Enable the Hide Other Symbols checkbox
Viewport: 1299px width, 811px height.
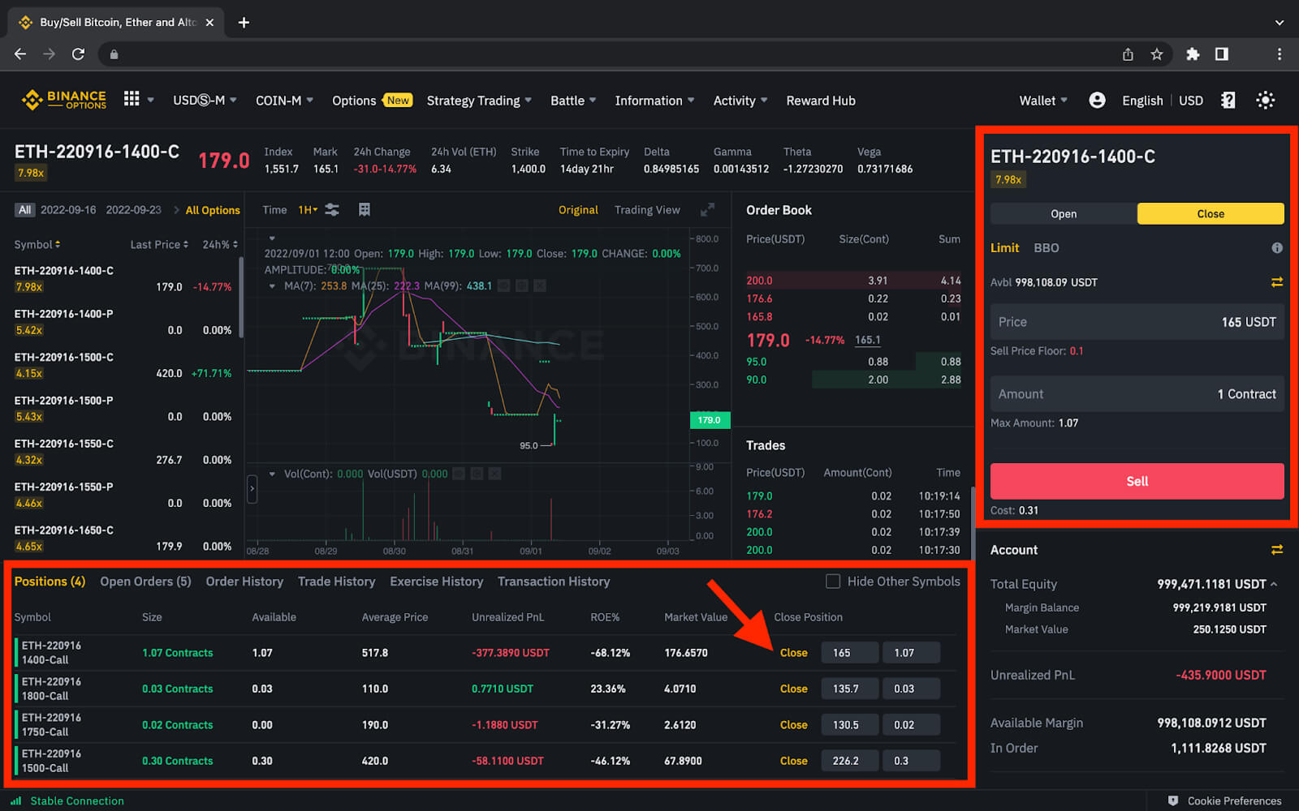[833, 581]
